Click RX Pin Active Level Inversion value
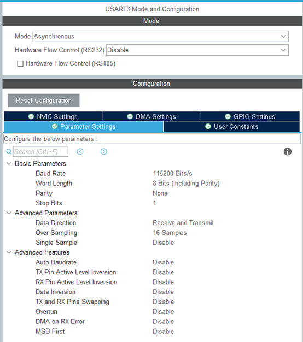The height and width of the screenshot is (342, 303). tap(163, 282)
